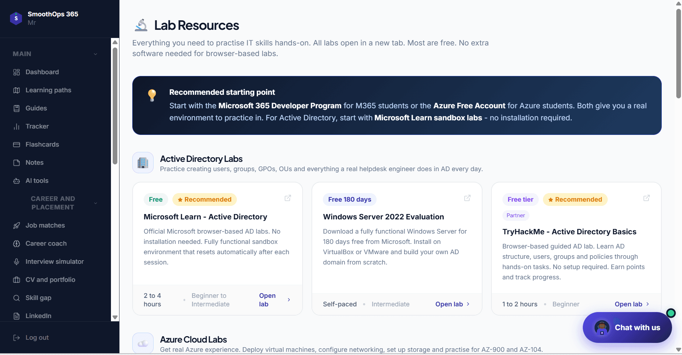The width and height of the screenshot is (682, 355).
Task: Click the Partner badge on TryHackMe card
Action: (x=516, y=215)
